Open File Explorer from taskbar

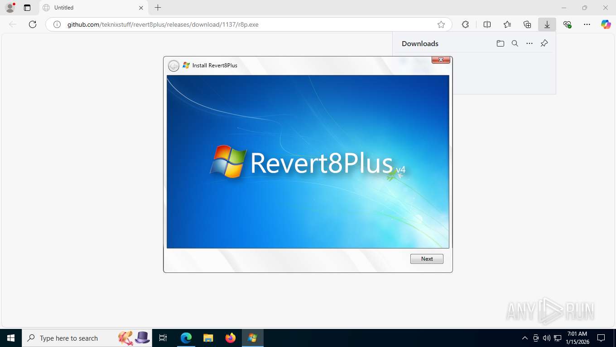208,338
